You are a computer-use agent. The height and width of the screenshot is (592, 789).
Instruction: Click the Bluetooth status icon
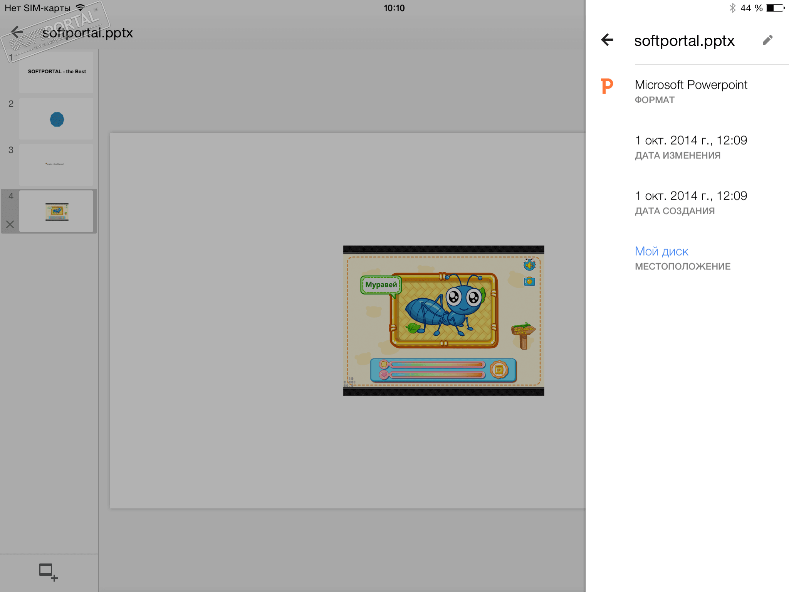coord(732,8)
